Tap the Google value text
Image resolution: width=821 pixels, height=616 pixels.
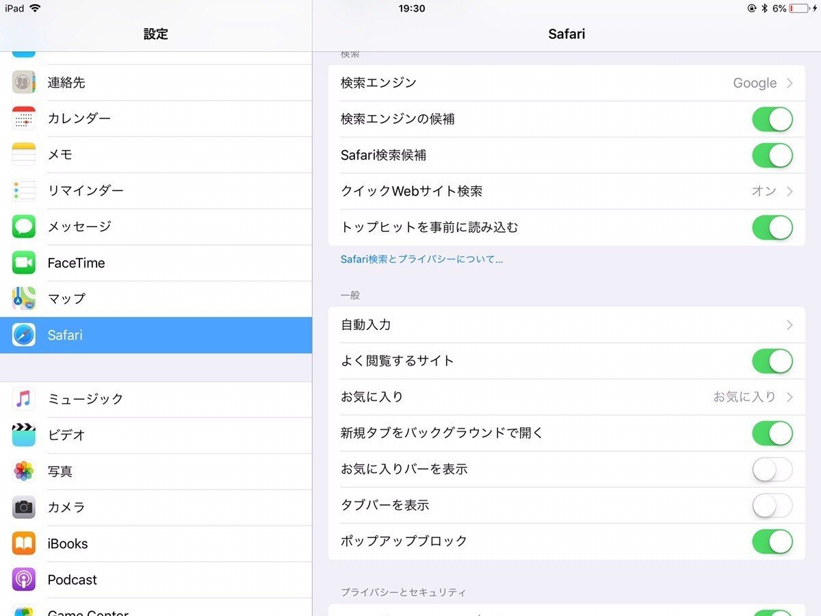[x=755, y=83]
